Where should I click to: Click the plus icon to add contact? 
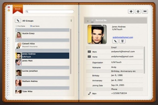[x=131, y=11]
